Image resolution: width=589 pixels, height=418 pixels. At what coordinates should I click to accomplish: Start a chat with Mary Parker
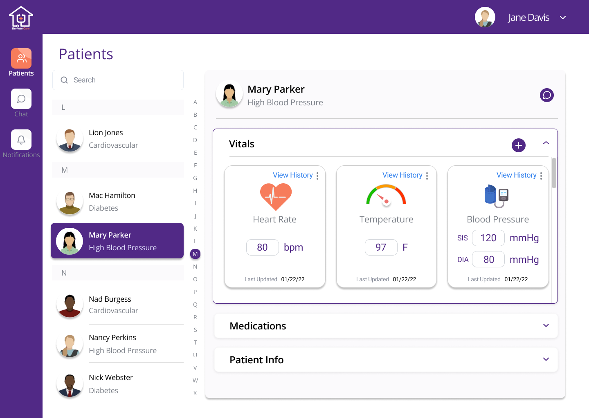point(546,95)
